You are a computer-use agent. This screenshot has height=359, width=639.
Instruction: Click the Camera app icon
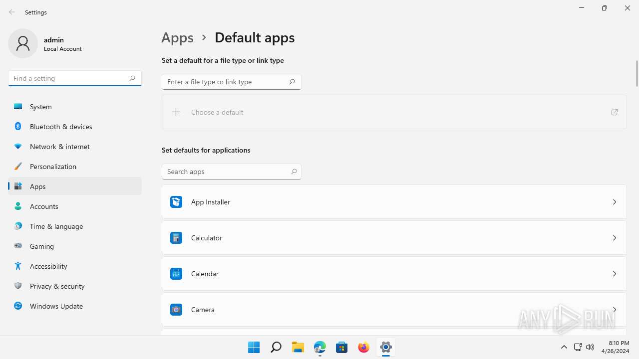point(176,310)
